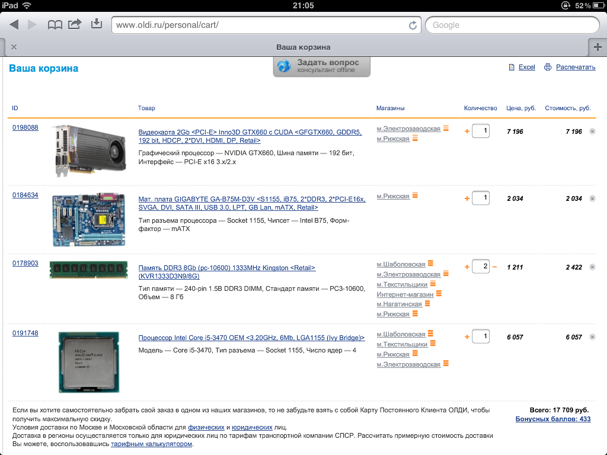
Task: Open product ID 0178903
Action: pos(25,263)
